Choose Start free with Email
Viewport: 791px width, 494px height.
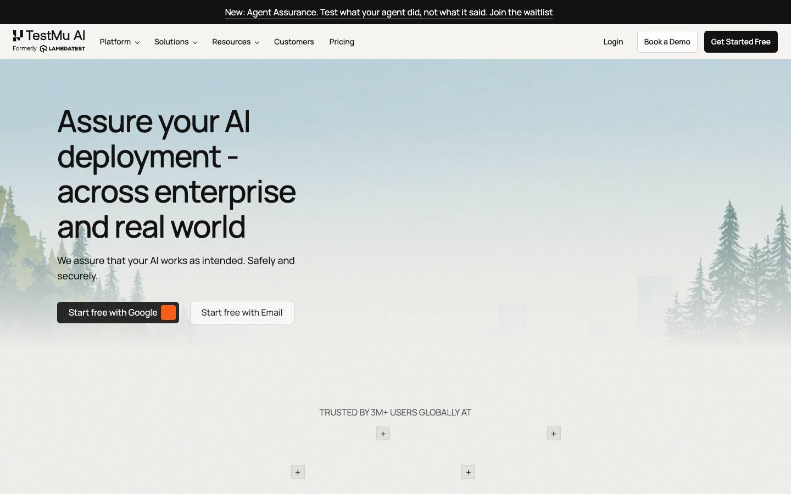pyautogui.click(x=242, y=312)
